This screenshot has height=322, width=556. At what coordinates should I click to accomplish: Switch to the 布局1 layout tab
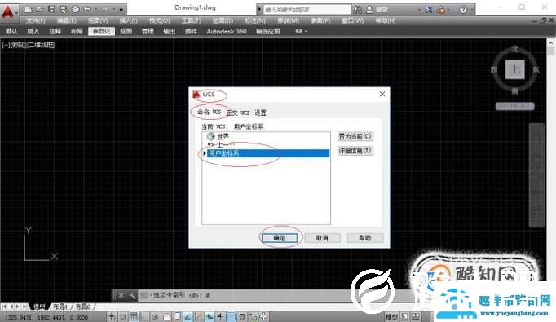pos(60,307)
